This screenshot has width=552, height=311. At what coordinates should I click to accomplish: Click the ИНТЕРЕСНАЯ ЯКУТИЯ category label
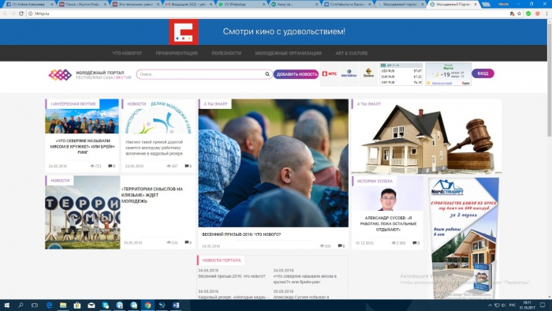click(73, 104)
